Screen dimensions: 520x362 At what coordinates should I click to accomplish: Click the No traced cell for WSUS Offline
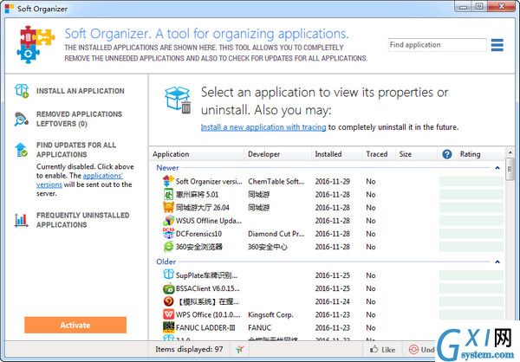tap(370, 221)
